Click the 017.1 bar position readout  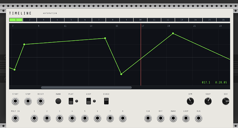tap(206, 82)
